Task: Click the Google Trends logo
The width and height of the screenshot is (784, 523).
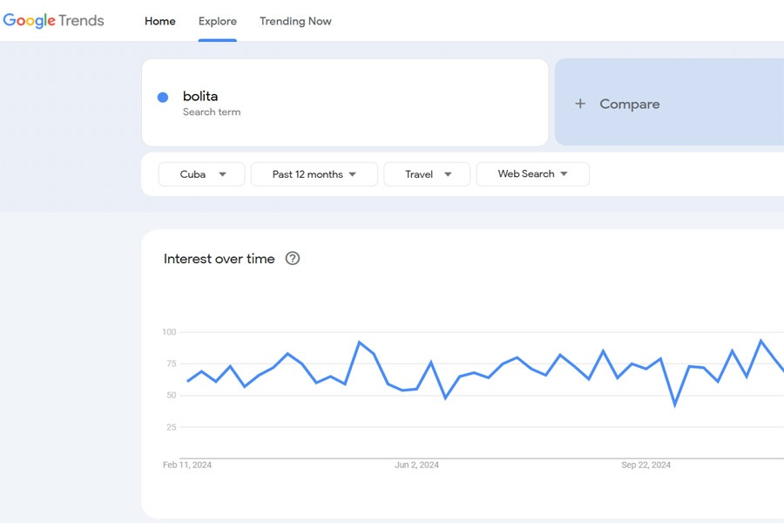Action: click(x=53, y=21)
